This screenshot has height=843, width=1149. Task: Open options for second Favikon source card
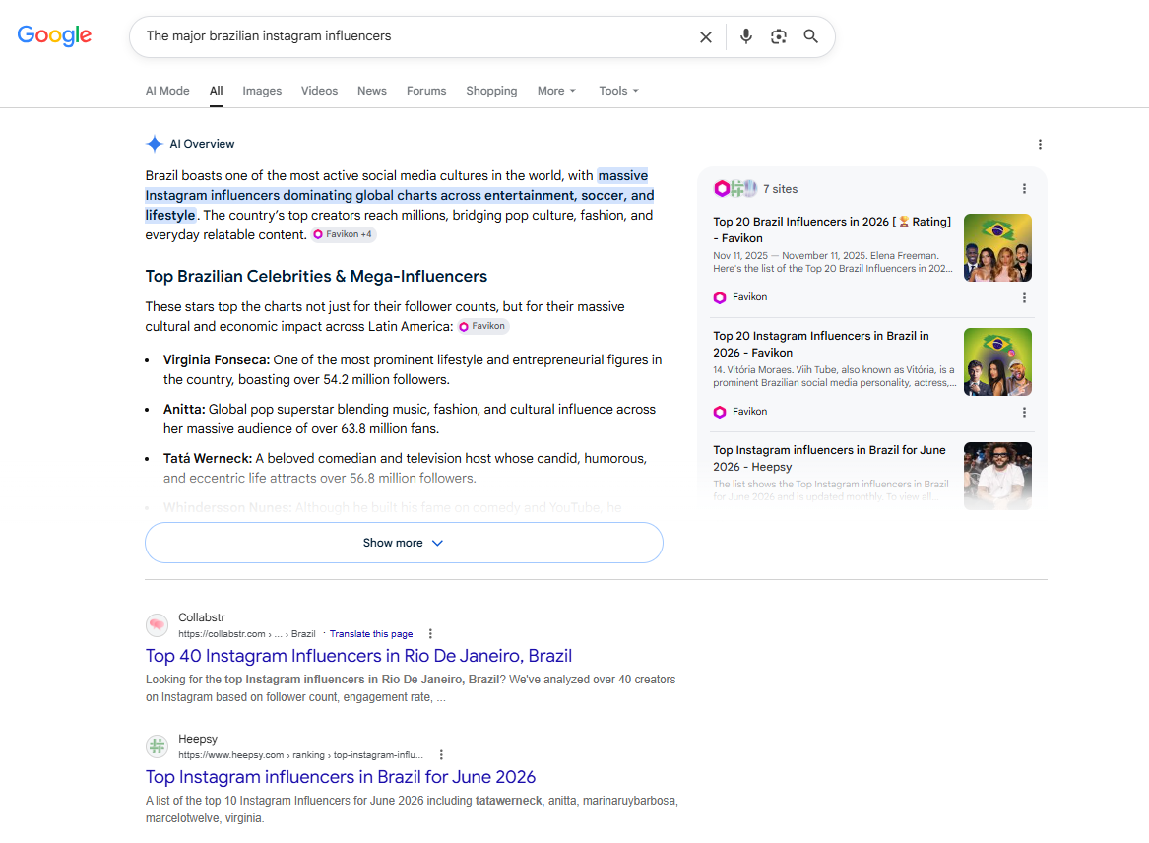click(x=1024, y=412)
